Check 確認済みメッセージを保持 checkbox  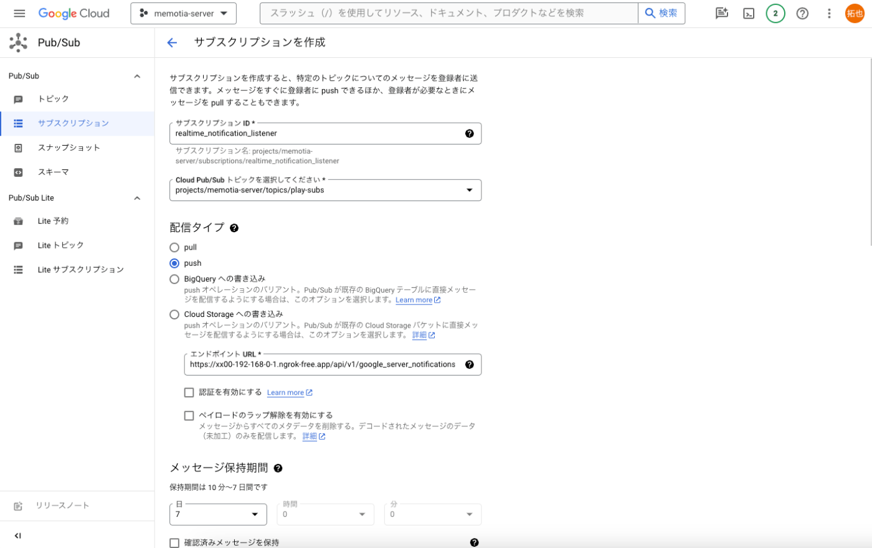(x=174, y=543)
